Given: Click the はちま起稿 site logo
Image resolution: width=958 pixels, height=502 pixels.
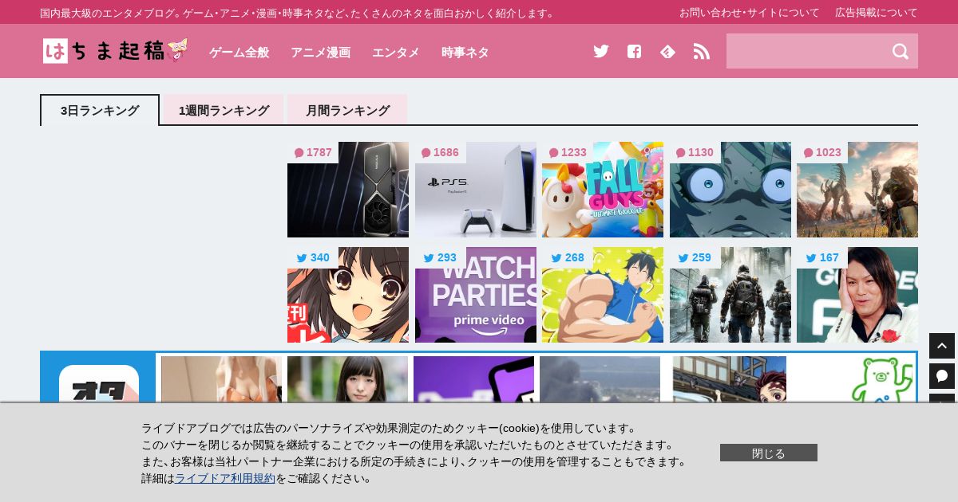Looking at the screenshot, I should [115, 51].
